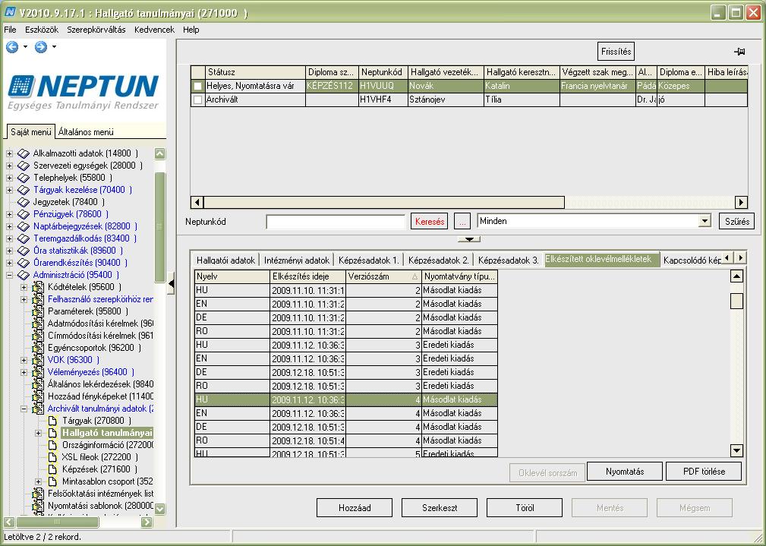Click the red Keresés button
Image resolution: width=766 pixels, height=546 pixels.
coord(430,222)
